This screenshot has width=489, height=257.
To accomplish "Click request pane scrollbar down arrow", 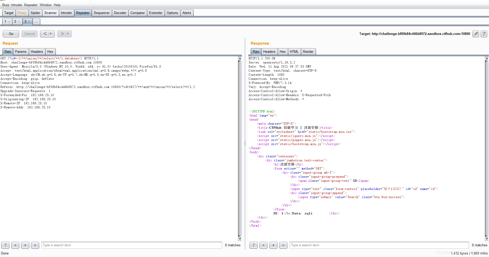I will [x=240, y=239].
